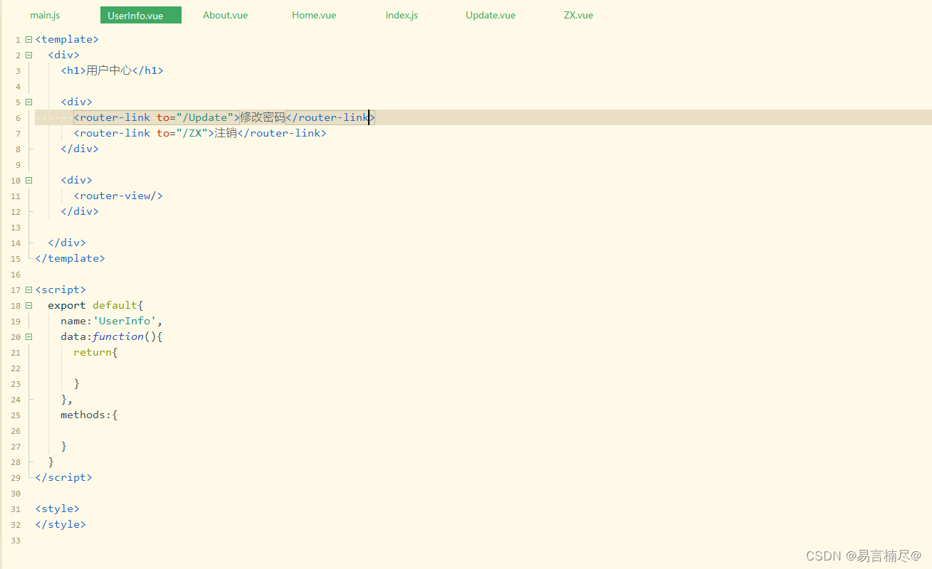Click the 修改密码 router-link text
Viewport: 932px width, 569px height.
click(x=261, y=117)
